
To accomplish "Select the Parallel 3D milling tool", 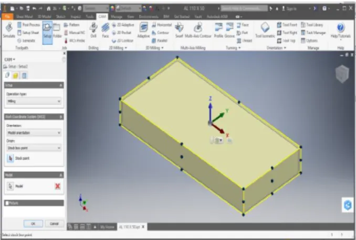I will 160,40.
